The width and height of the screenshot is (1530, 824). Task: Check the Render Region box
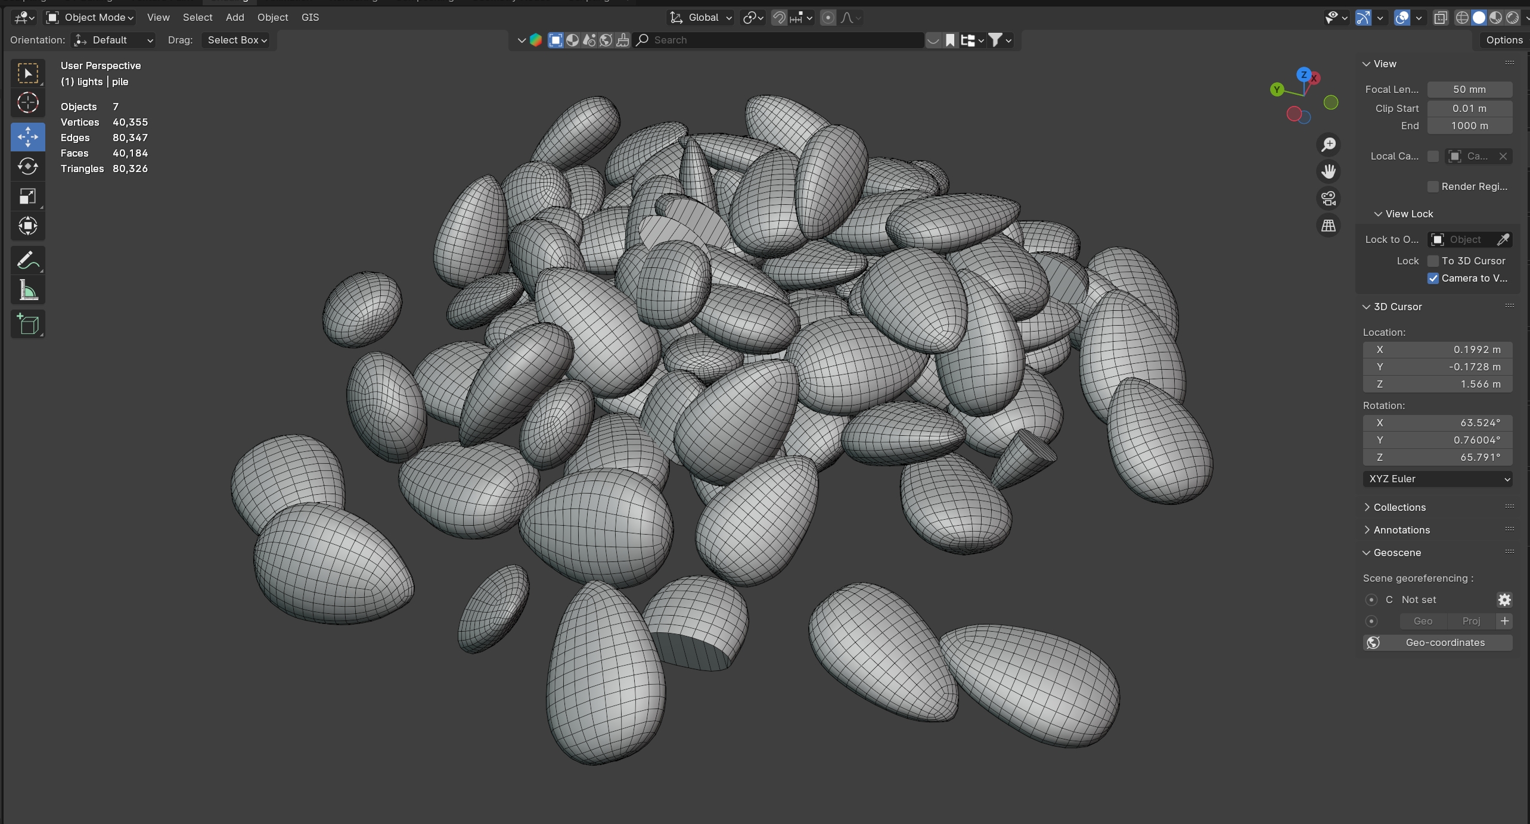coord(1433,186)
